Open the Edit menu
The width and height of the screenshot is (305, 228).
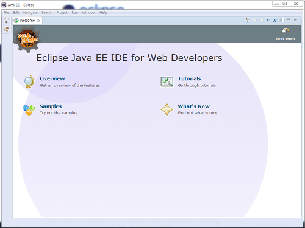[16, 13]
